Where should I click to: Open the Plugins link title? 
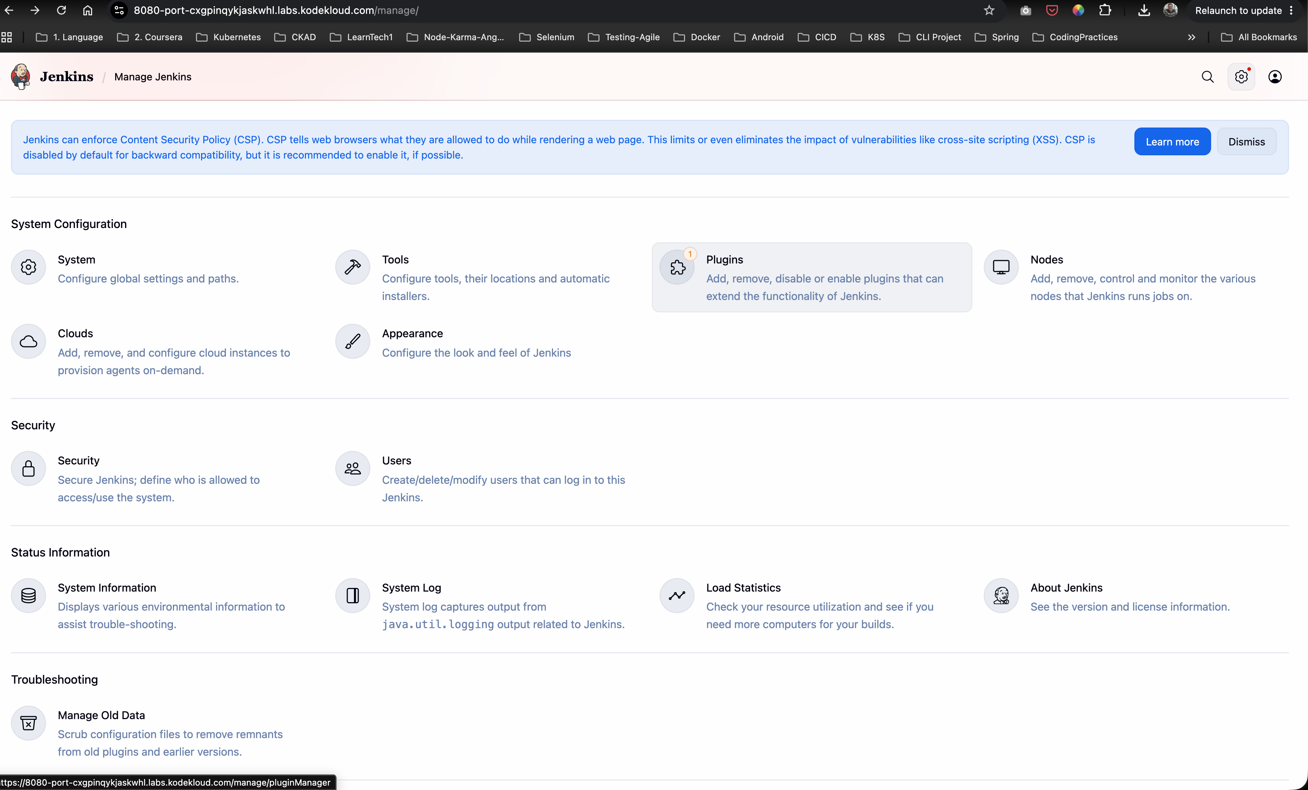point(725,259)
